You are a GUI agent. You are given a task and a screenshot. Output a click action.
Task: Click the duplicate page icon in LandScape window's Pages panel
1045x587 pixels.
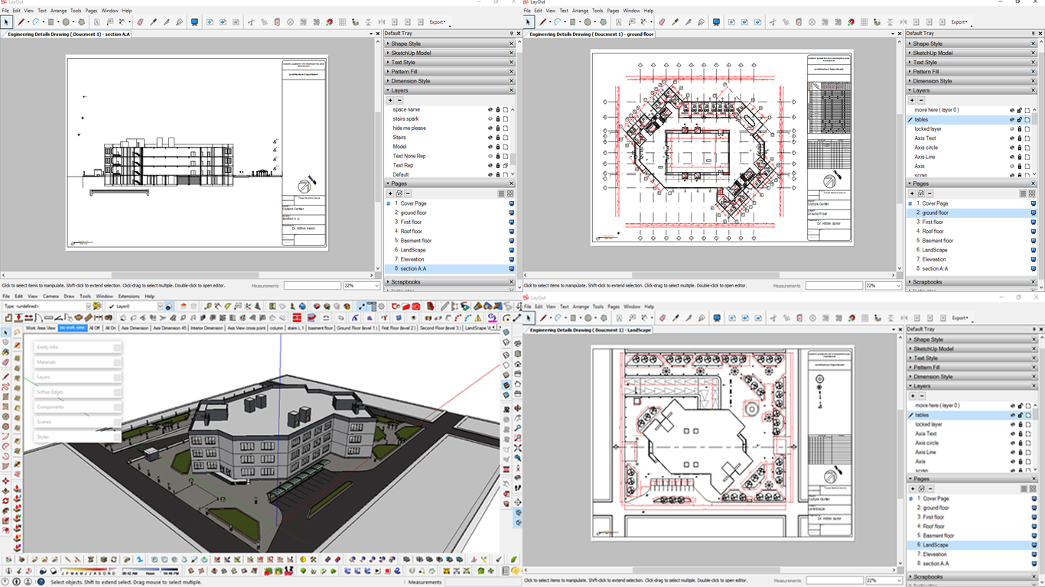(922, 488)
